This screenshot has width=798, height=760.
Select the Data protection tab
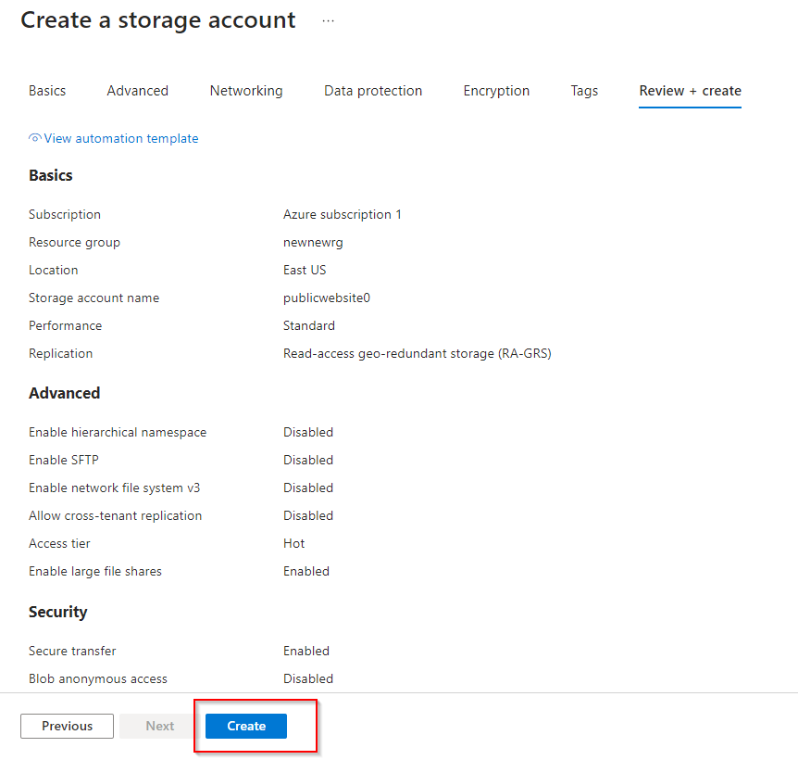click(373, 91)
